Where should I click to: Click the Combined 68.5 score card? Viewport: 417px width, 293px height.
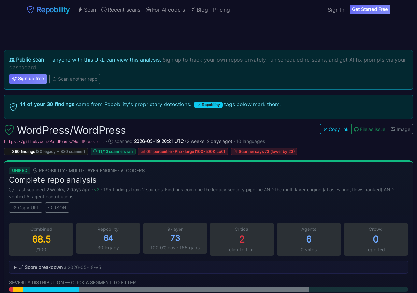[x=41, y=239]
